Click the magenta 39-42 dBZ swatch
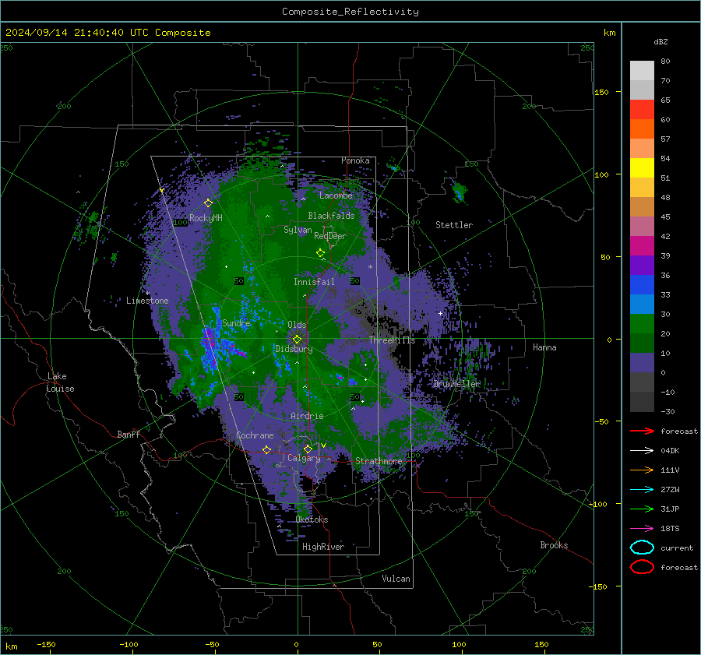The height and width of the screenshot is (655, 701). (642, 246)
